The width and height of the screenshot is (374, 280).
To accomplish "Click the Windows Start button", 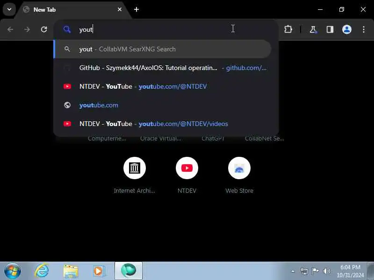I will pyautogui.click(x=13, y=271).
